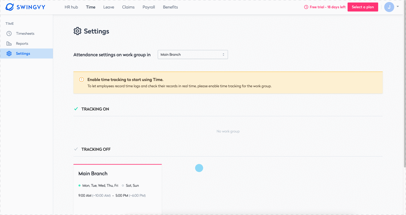Click the TIME sidebar section label
This screenshot has height=215, width=406.
[10, 23]
